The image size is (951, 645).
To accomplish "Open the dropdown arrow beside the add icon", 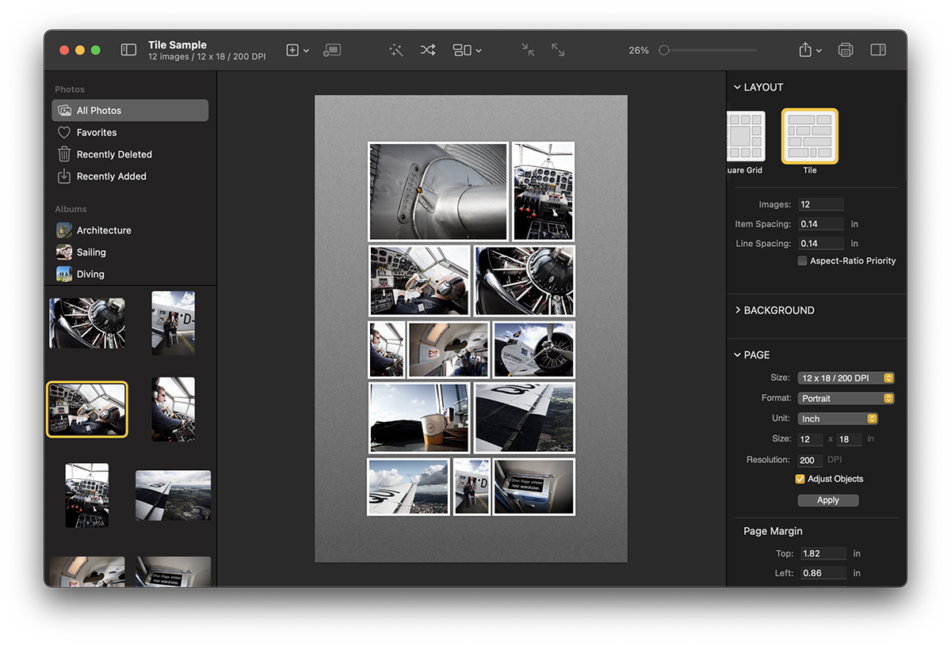I will point(306,51).
